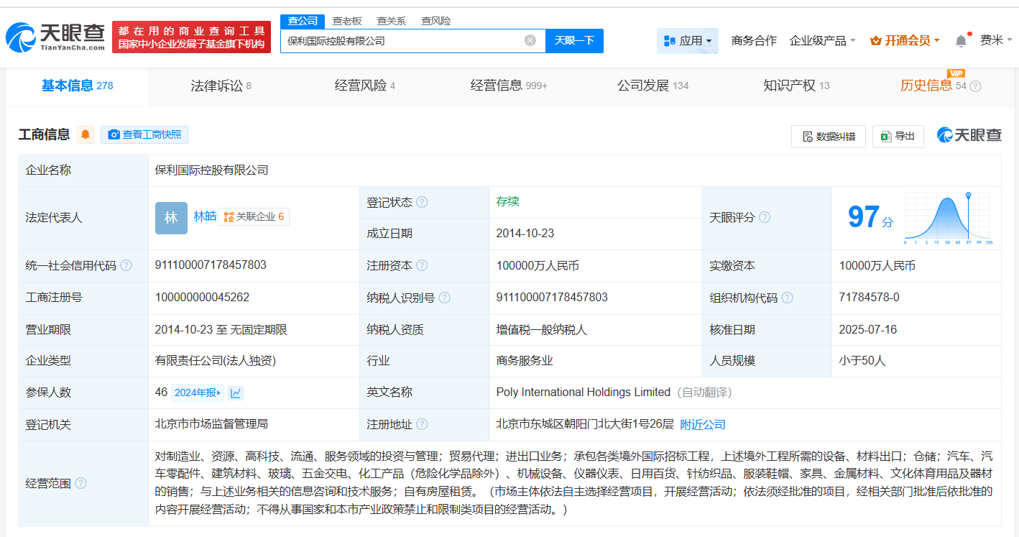The height and width of the screenshot is (537, 1019).
Task: Open the 经营风险 tab
Action: pos(364,86)
